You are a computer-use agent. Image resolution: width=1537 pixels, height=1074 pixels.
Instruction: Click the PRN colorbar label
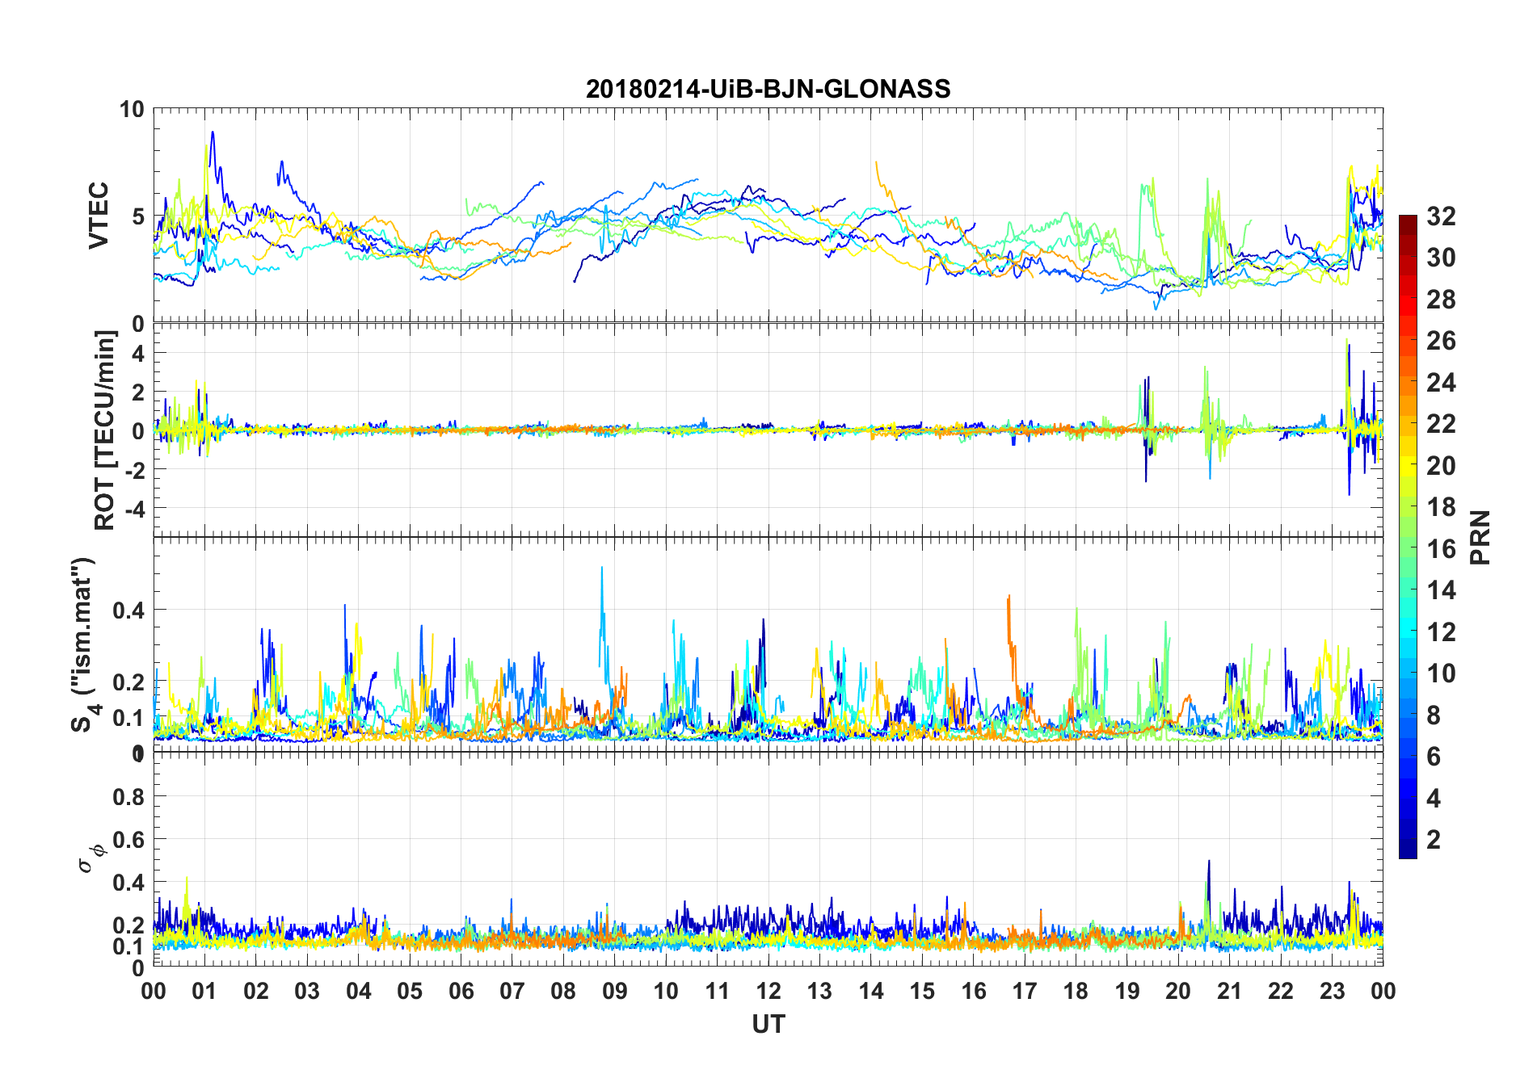(x=1480, y=538)
